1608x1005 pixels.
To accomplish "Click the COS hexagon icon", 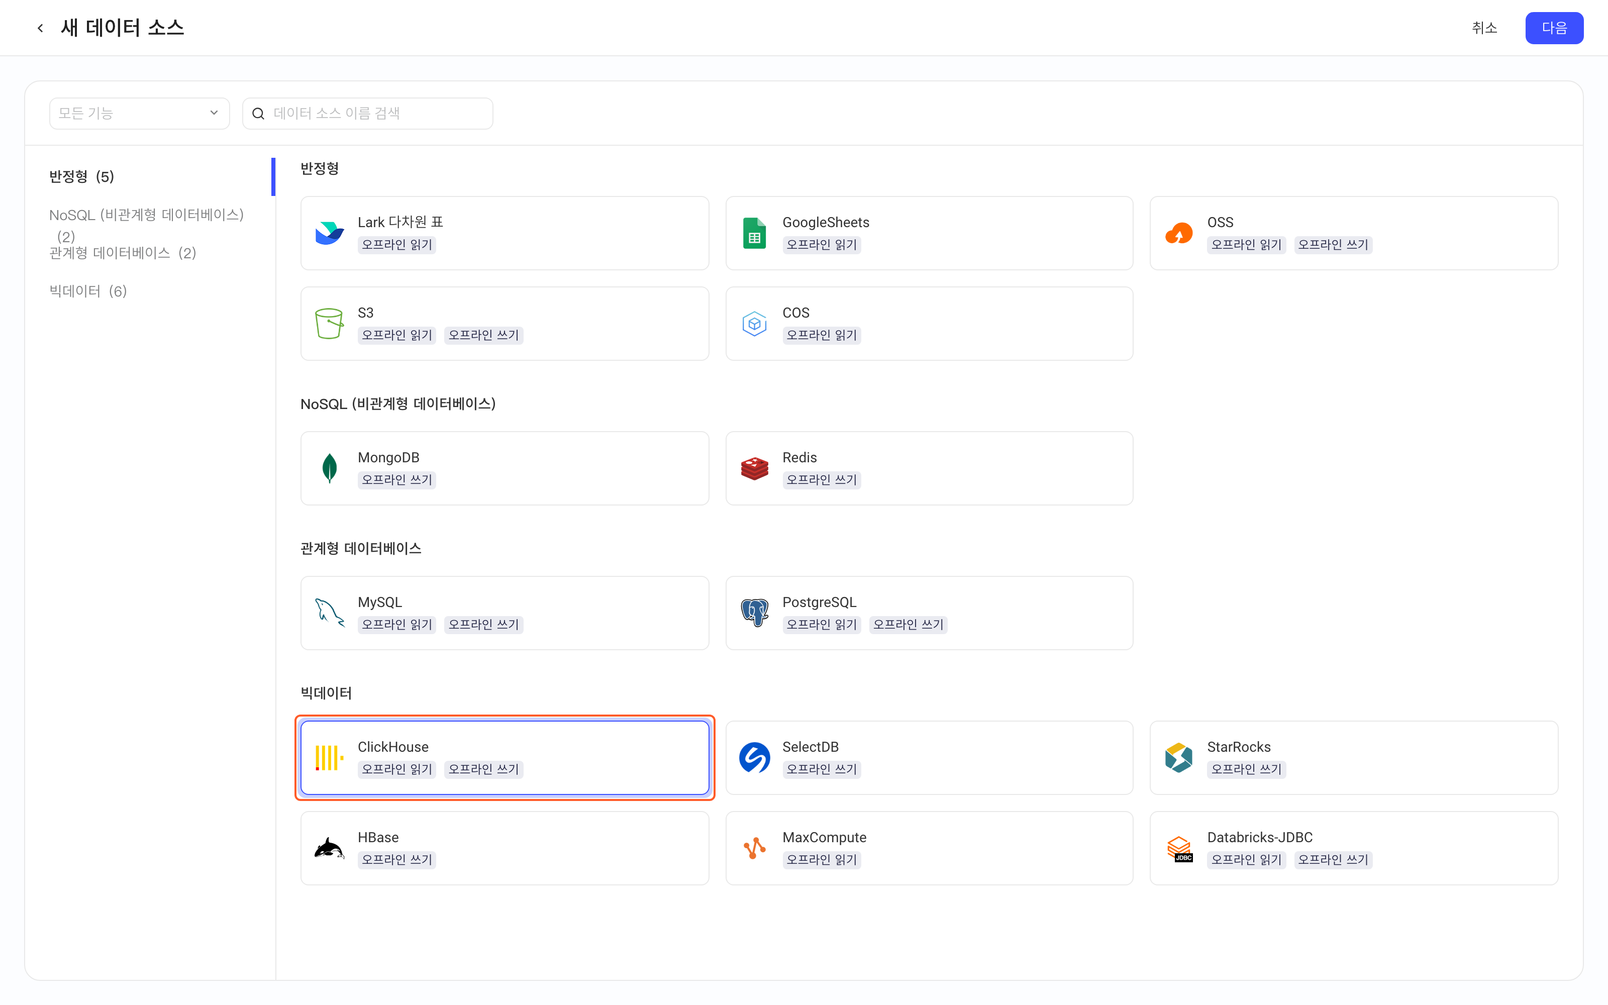I will coord(754,324).
